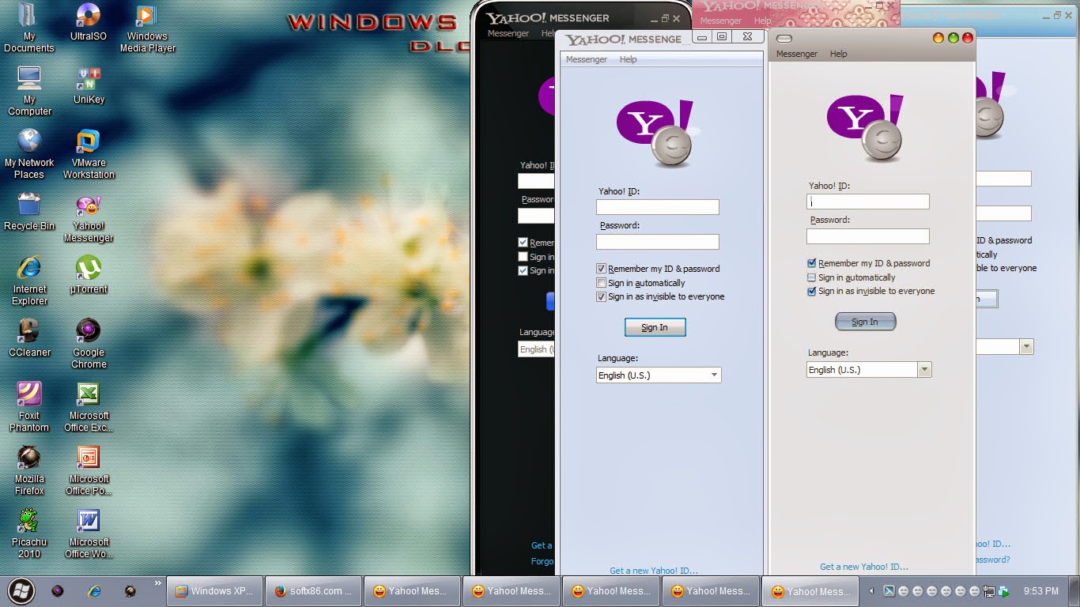1080x607 pixels.
Task: Open My Network Places icon
Action: [29, 154]
